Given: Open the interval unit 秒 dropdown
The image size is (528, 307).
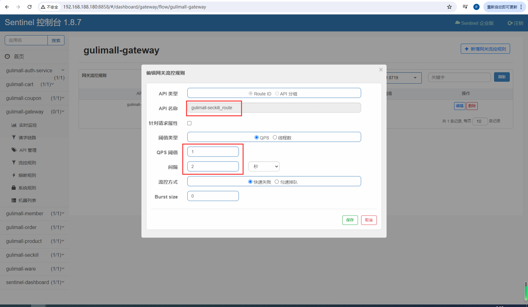Looking at the screenshot, I should 264,167.
